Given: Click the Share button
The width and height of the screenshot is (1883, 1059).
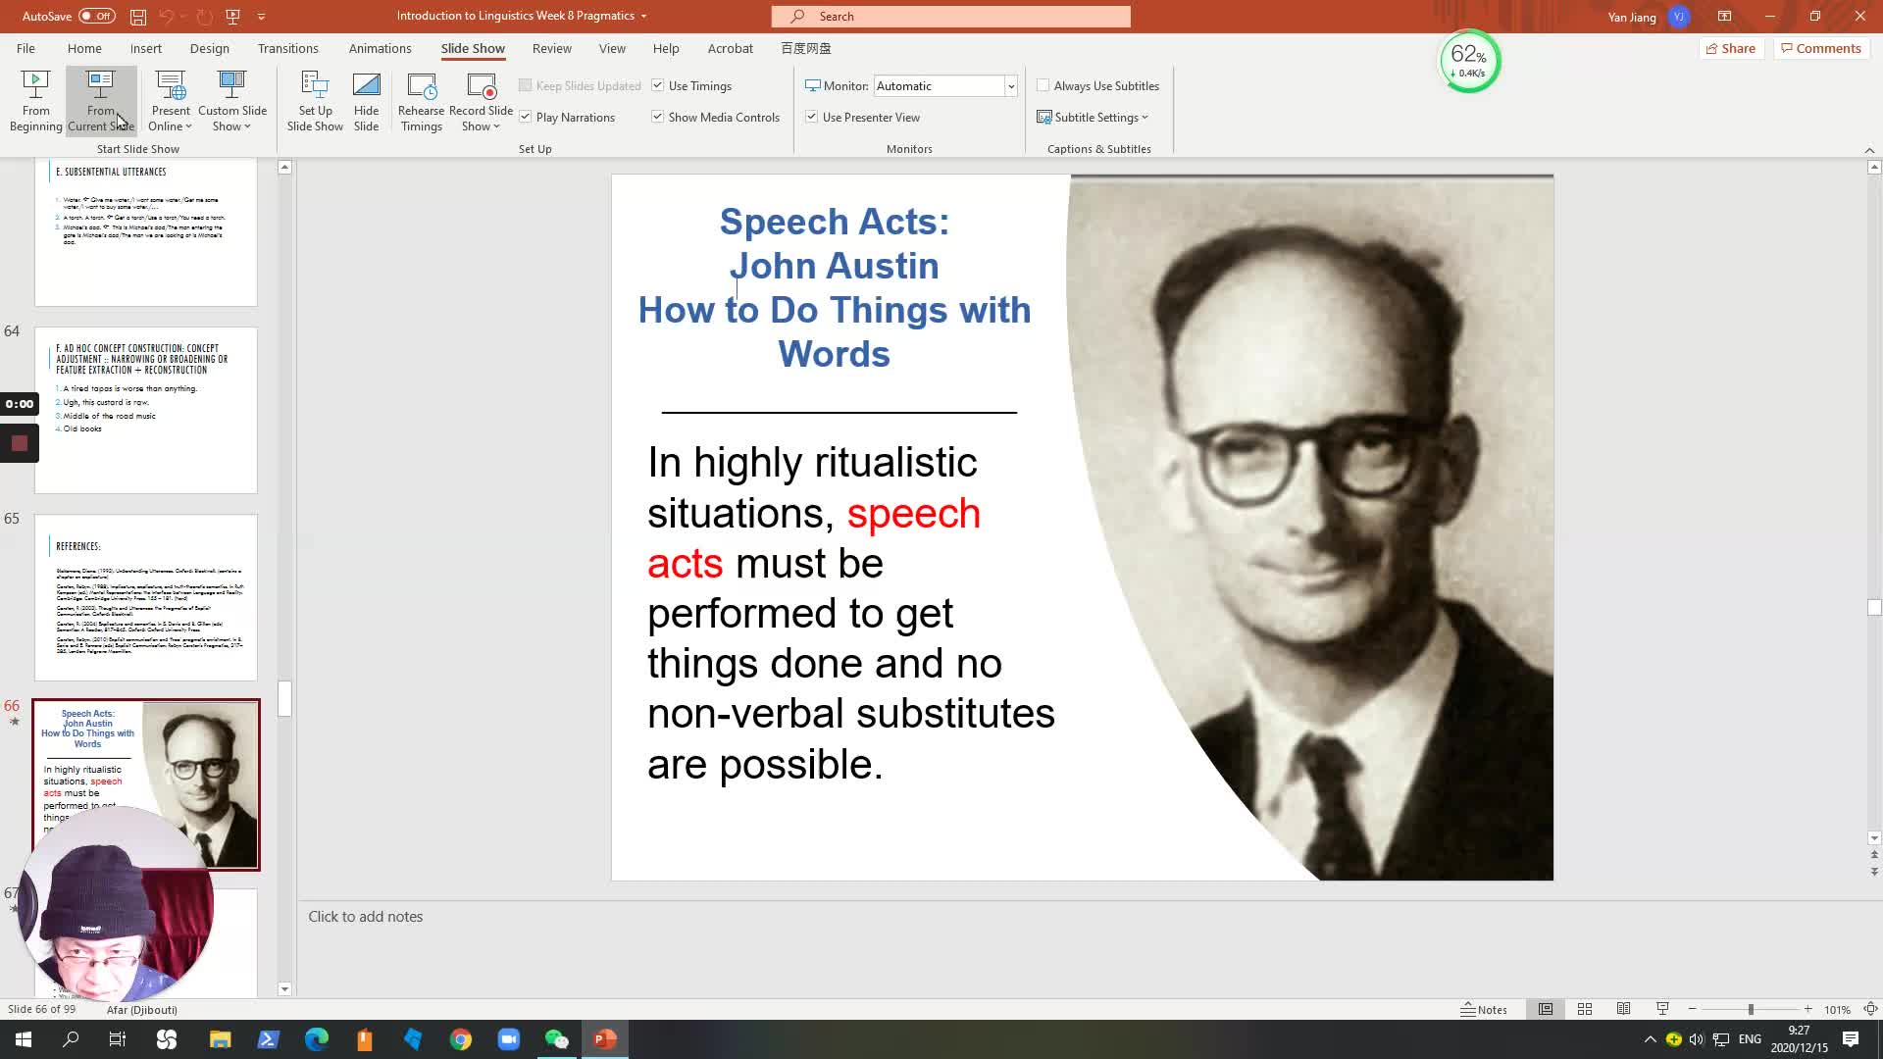Looking at the screenshot, I should (1731, 48).
